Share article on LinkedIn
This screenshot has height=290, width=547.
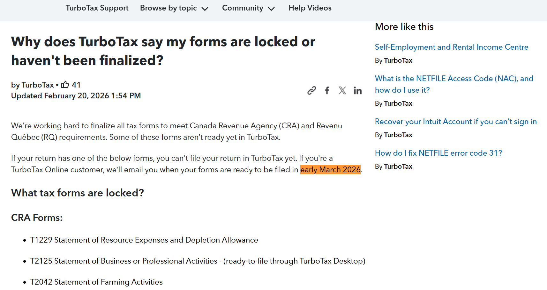coord(357,91)
